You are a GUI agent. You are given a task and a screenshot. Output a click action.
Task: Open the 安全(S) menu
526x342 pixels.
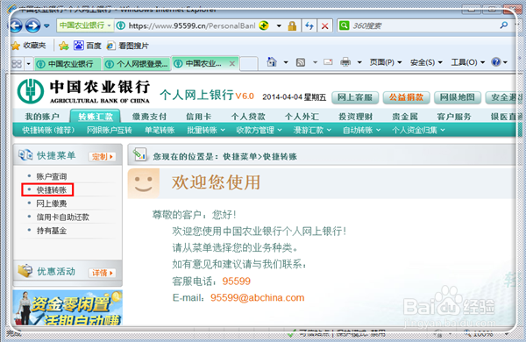click(x=426, y=62)
